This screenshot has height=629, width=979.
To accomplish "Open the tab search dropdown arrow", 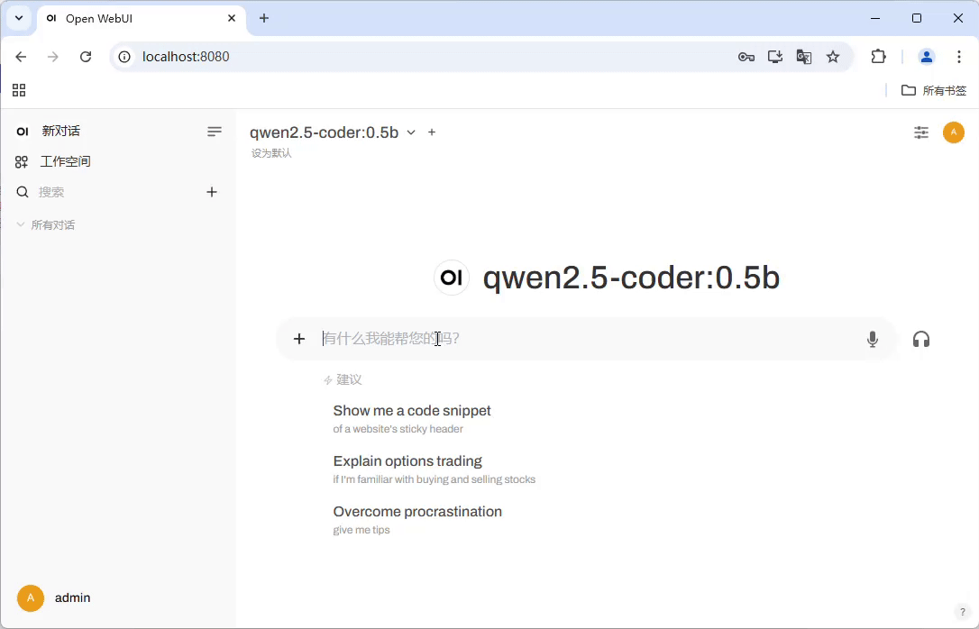I will [x=19, y=18].
